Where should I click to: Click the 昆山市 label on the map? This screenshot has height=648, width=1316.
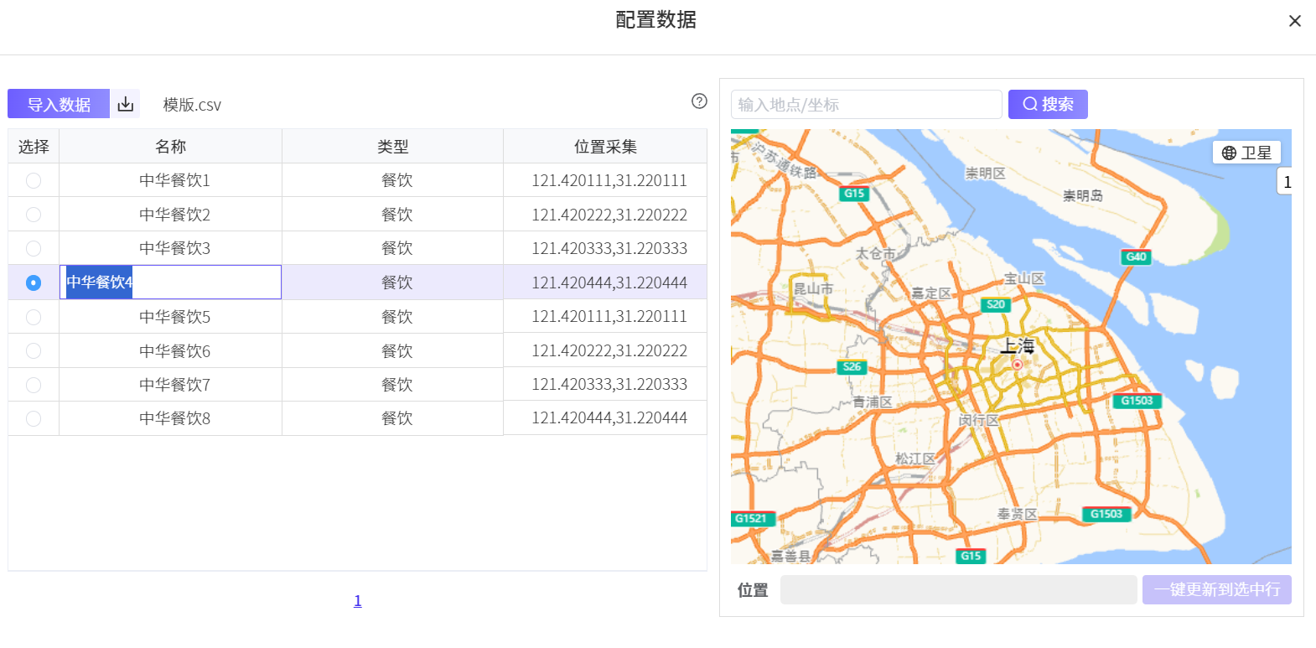pos(813,288)
